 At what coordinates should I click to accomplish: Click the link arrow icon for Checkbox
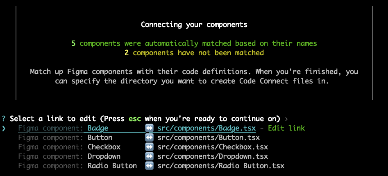coord(149,147)
